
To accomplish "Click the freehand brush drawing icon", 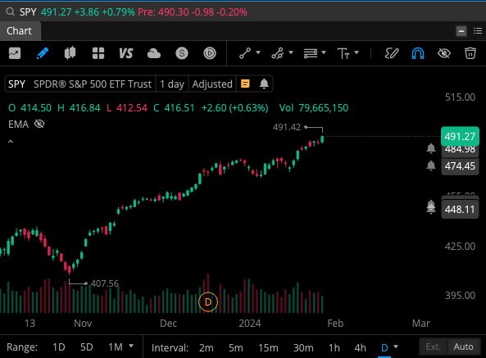I will tap(392, 53).
